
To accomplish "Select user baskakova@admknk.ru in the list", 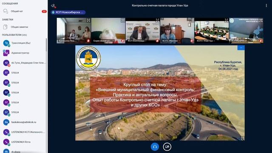I will 24,122.
